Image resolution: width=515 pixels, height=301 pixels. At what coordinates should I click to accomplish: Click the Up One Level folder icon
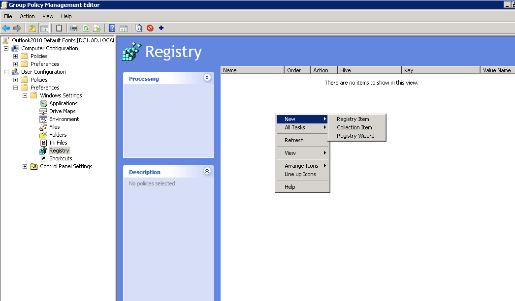point(32,28)
